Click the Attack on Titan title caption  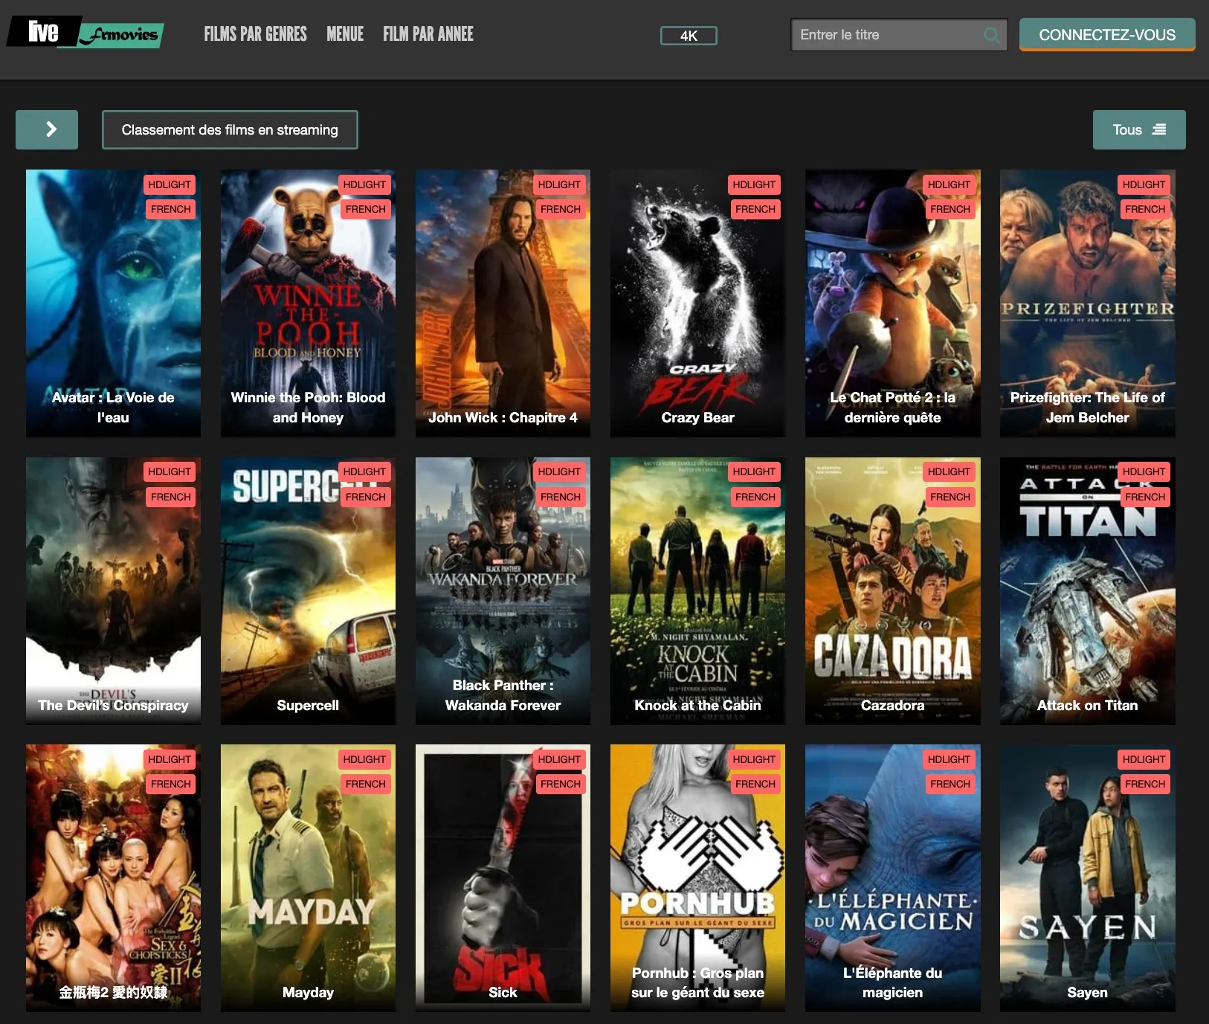click(x=1087, y=705)
